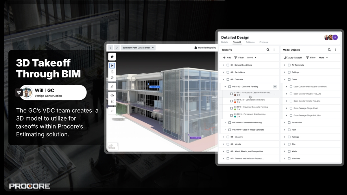Image resolution: width=347 pixels, height=195 pixels.
Task: Select the '05 - Metals' row text
Action: (x=236, y=144)
